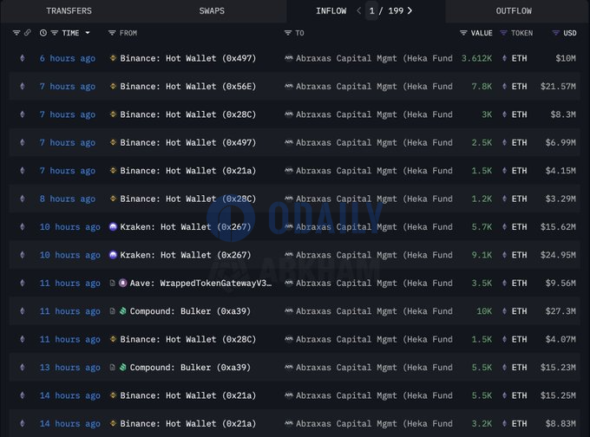Viewport: 590px width, 437px height.
Task: Open the chain filter icon in header
Action: click(16, 33)
